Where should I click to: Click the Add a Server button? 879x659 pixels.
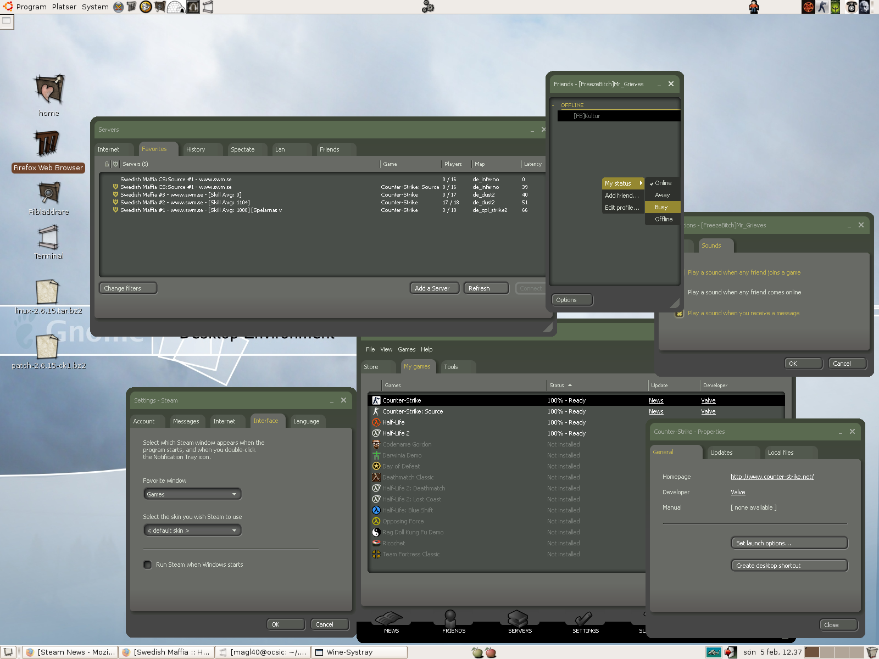[434, 288]
